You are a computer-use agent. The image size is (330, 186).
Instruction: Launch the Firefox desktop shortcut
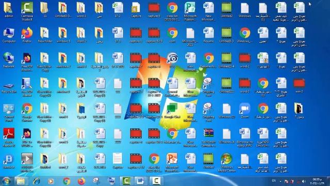(27, 35)
